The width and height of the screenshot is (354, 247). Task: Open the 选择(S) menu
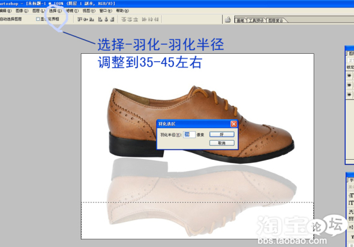[55, 11]
